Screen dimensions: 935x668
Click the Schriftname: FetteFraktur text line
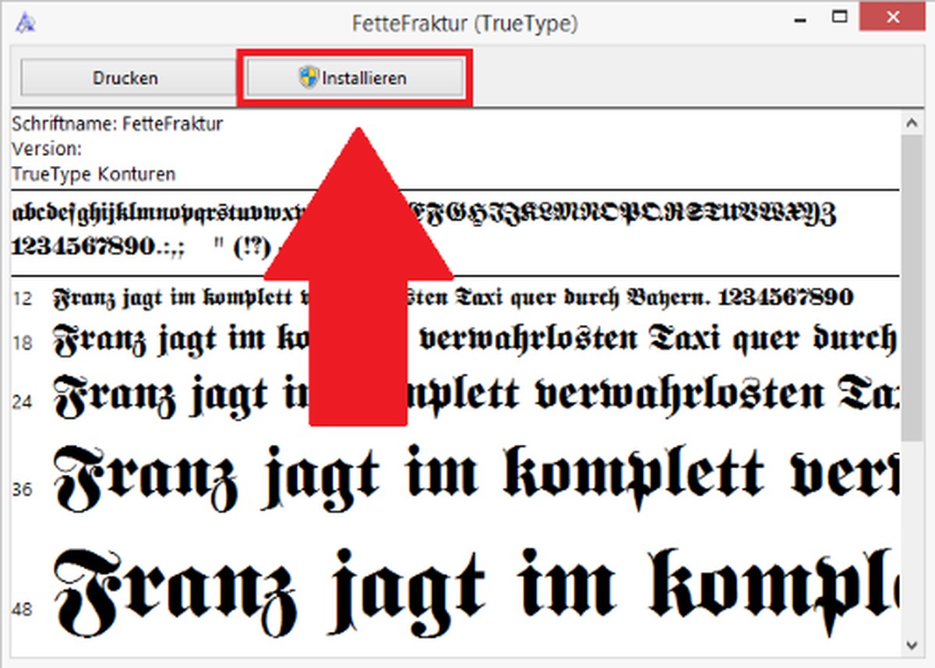(x=118, y=124)
